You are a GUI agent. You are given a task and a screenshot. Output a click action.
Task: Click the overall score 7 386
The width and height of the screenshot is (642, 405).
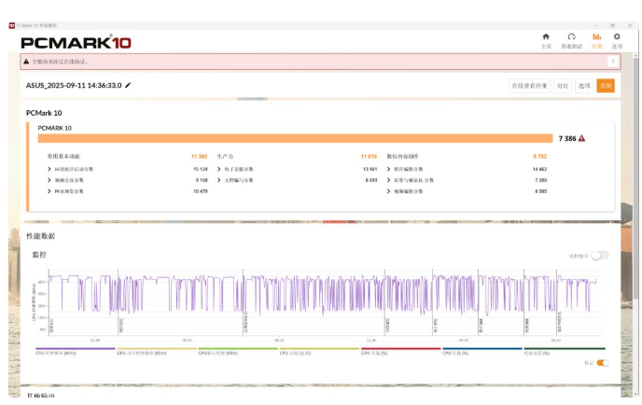point(567,138)
